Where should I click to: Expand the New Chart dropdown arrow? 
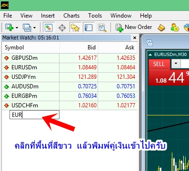pos(17,28)
